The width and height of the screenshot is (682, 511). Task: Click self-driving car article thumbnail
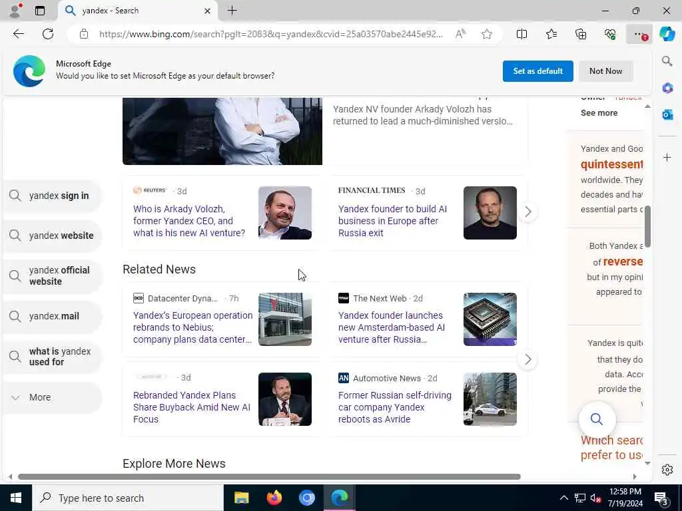[490, 399]
